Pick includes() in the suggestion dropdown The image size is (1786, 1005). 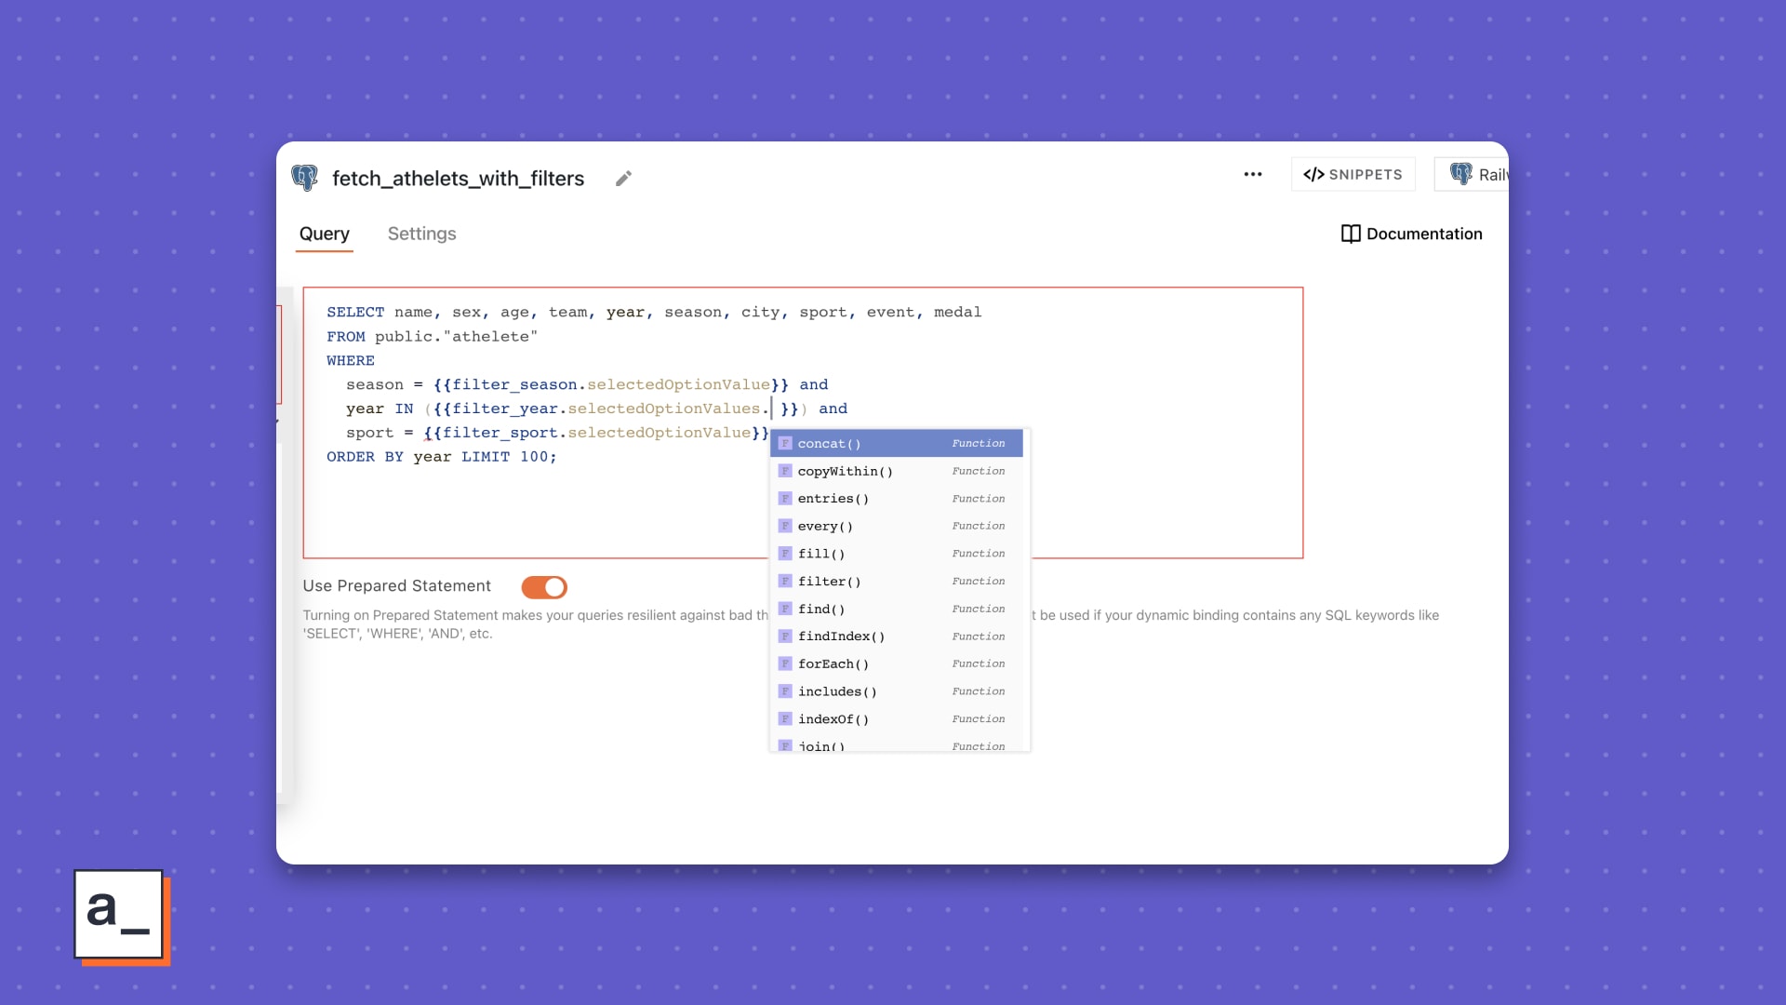click(837, 691)
